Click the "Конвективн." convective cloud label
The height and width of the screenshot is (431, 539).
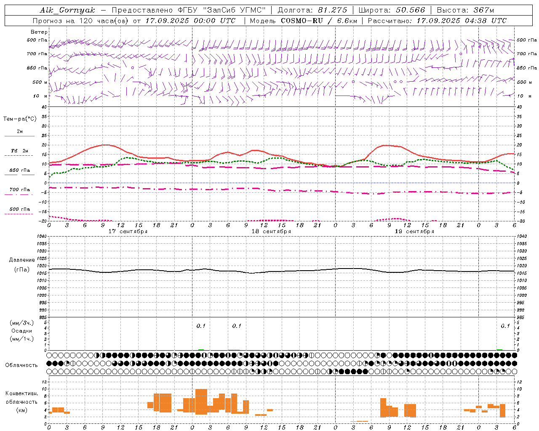click(x=21, y=394)
